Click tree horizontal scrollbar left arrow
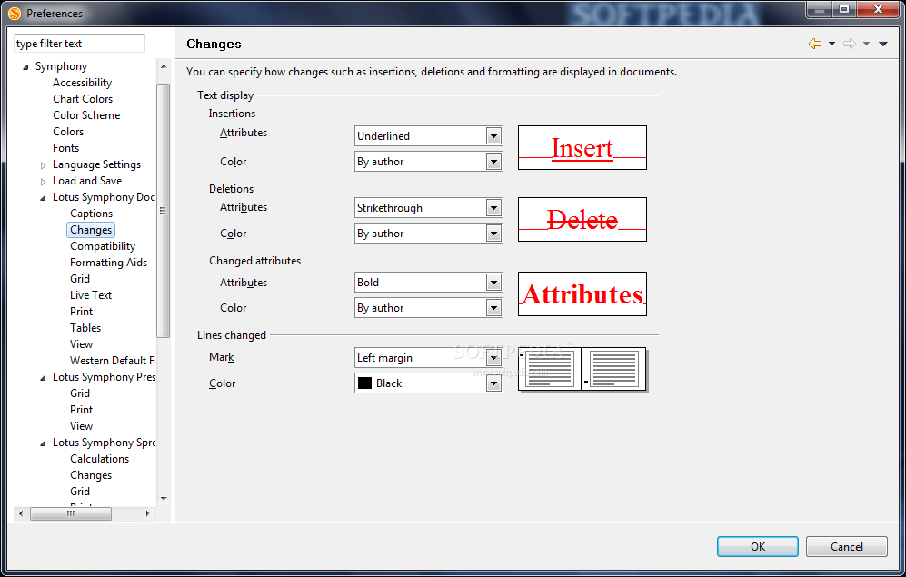This screenshot has width=906, height=577. point(21,513)
